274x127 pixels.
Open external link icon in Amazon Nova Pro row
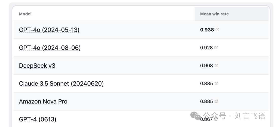[216, 101]
